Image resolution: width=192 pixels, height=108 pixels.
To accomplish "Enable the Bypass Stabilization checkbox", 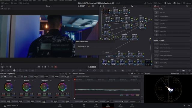I will (75, 77).
